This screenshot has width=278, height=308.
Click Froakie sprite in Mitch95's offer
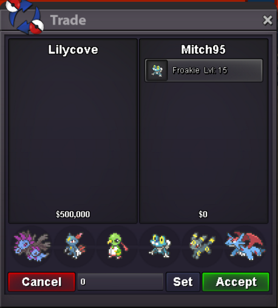pyautogui.click(x=157, y=70)
